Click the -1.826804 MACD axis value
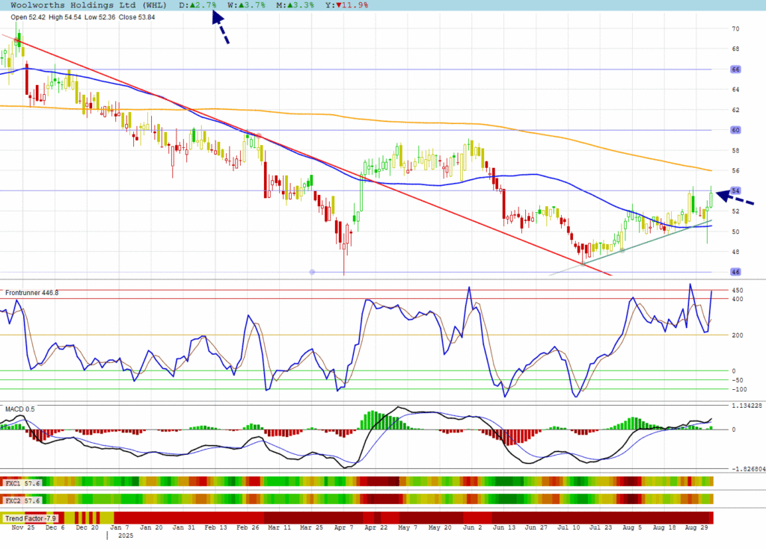766x549 pixels. (x=748, y=469)
